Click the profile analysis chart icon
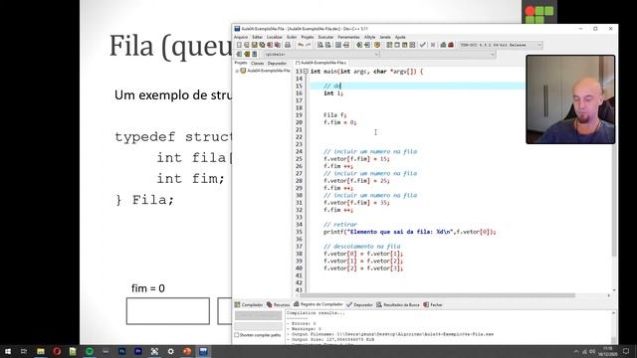Screen dimensions: 637x358 (x=443, y=45)
